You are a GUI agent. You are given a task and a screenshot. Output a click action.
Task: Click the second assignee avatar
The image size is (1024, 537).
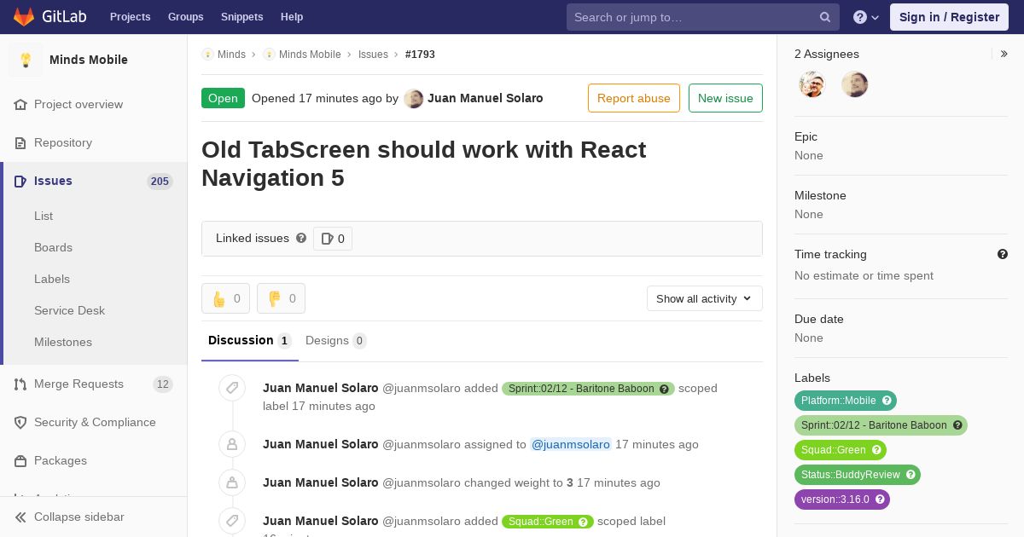tap(855, 84)
